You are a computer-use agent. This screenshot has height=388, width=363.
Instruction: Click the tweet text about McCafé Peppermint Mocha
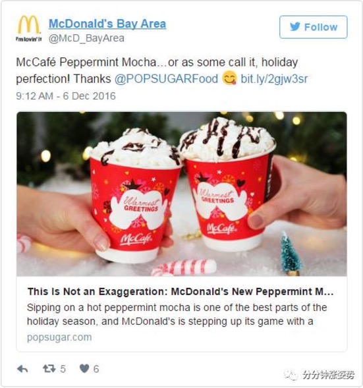[162, 70]
